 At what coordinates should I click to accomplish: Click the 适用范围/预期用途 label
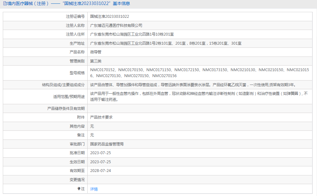point(69,97)
